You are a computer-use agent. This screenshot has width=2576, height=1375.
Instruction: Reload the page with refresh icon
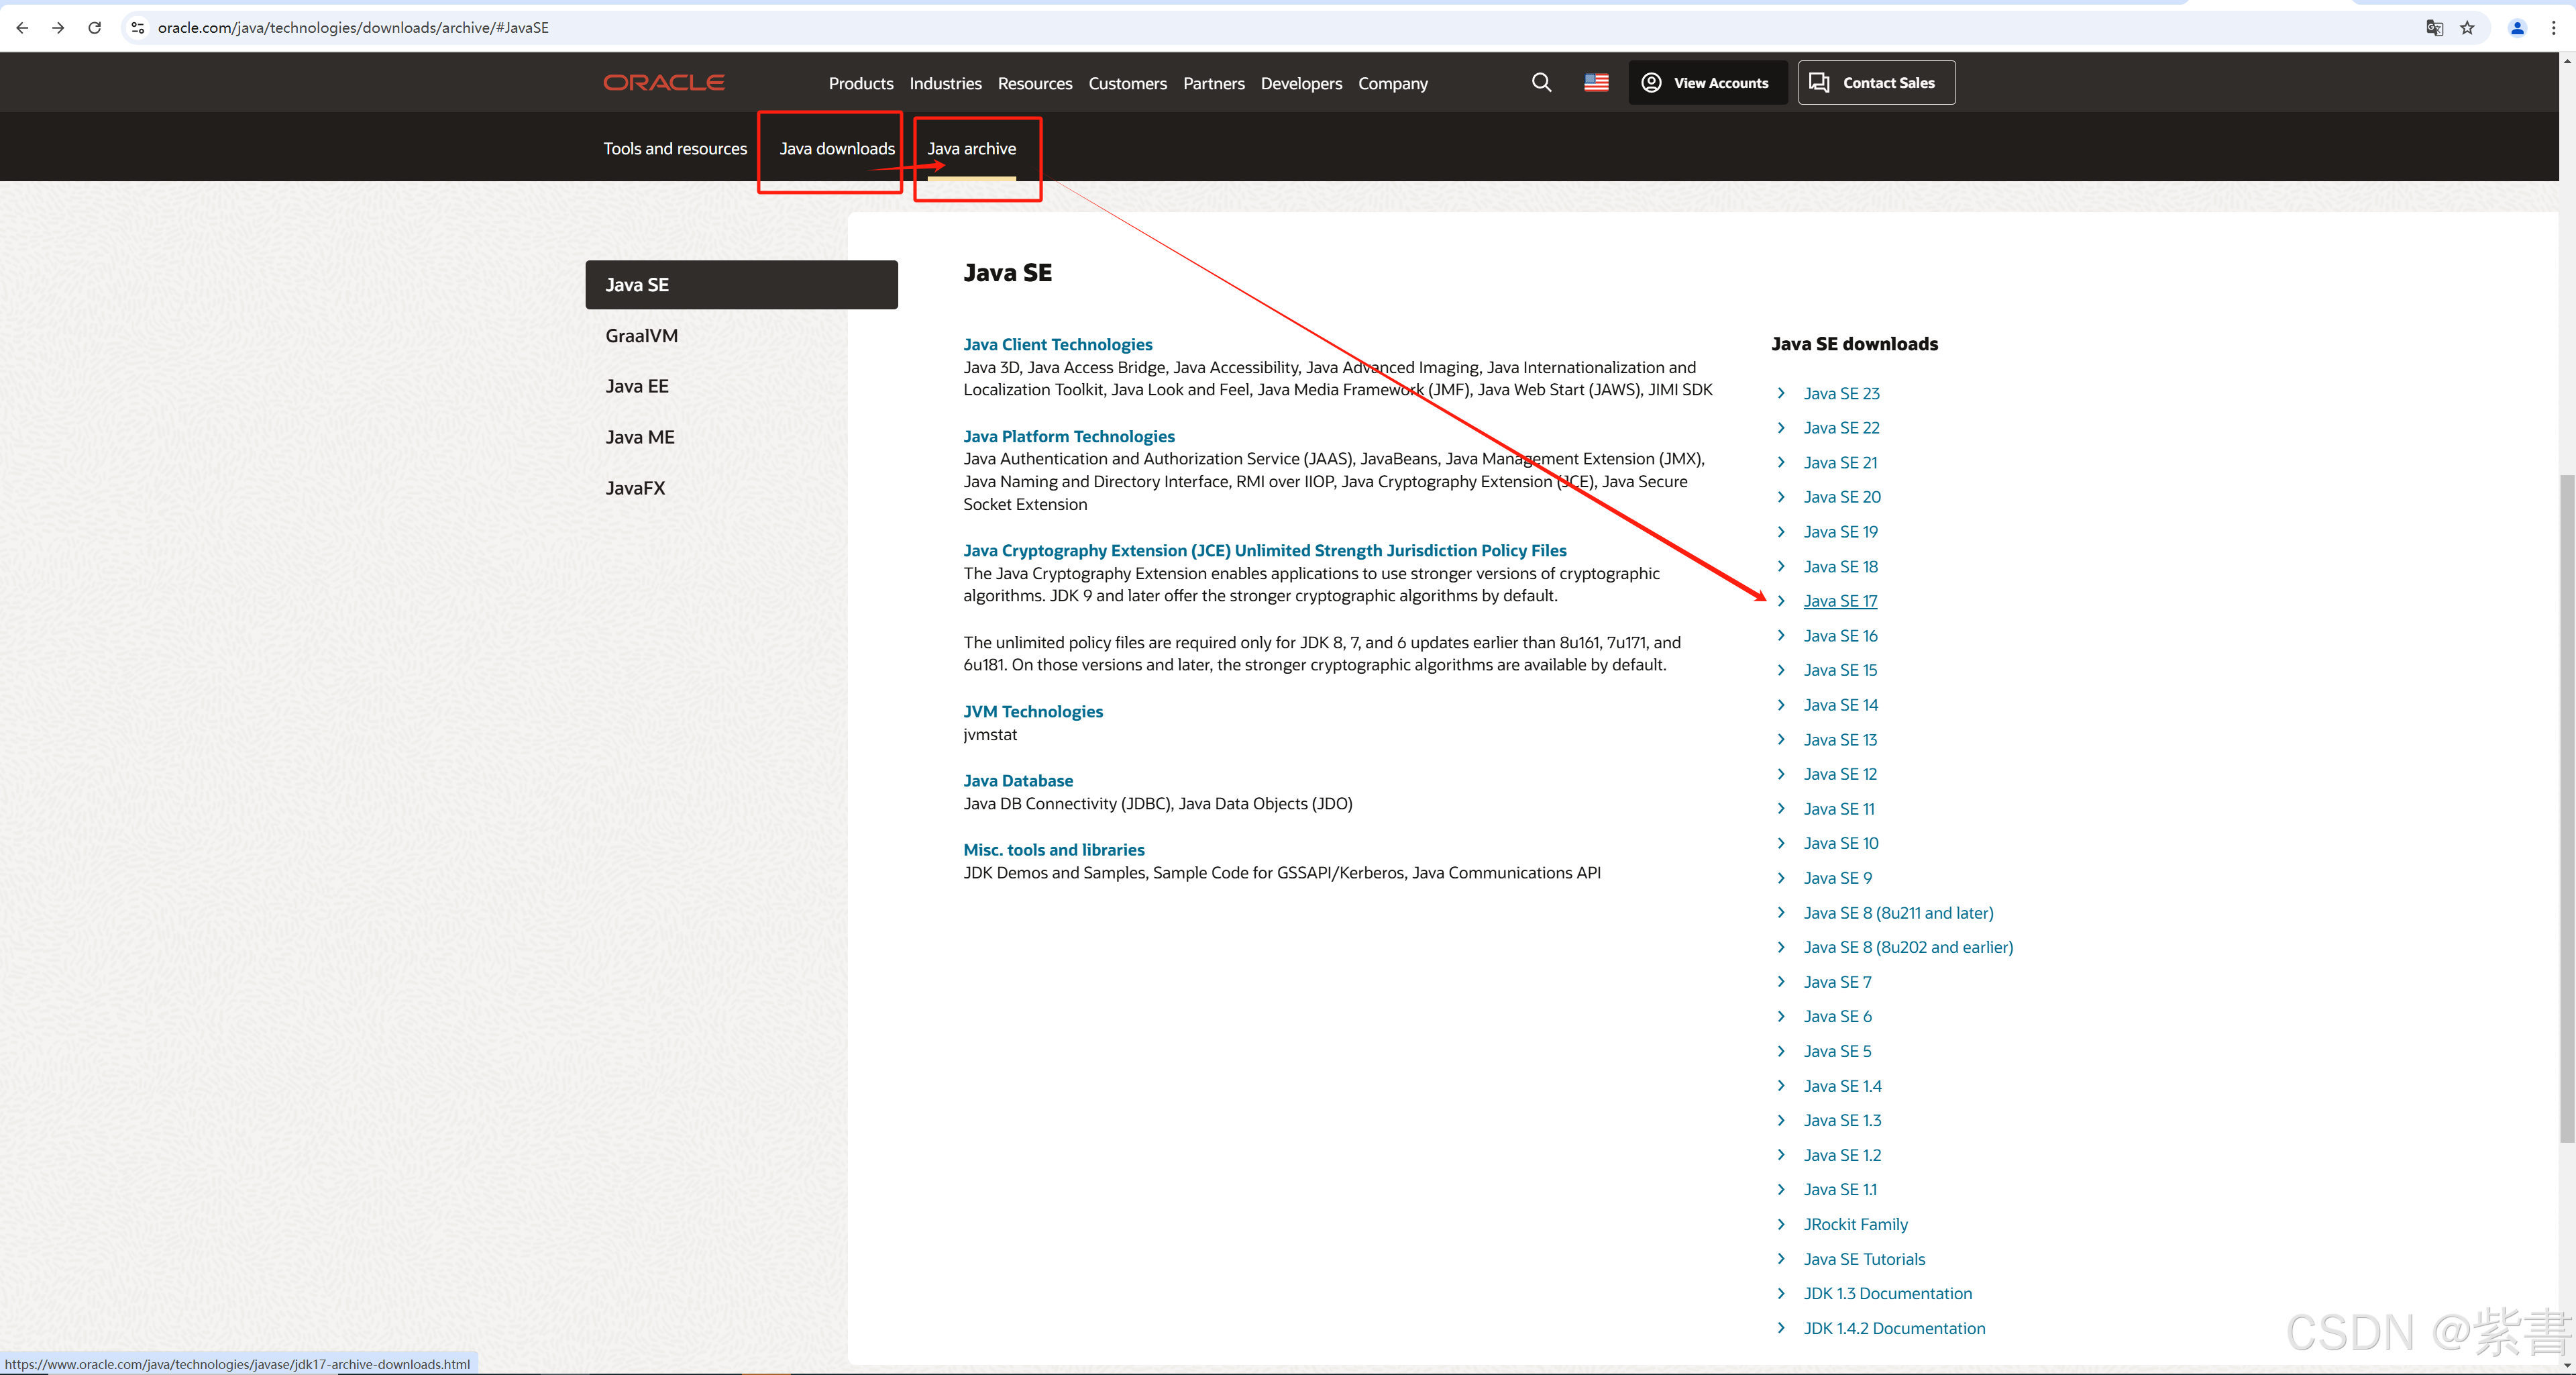[x=94, y=28]
